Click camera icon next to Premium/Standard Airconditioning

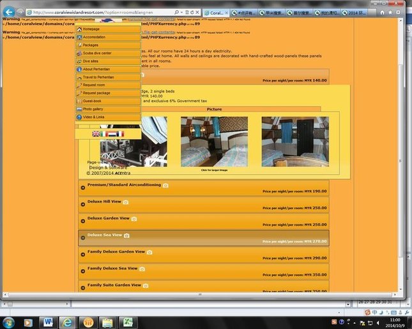pos(165,186)
